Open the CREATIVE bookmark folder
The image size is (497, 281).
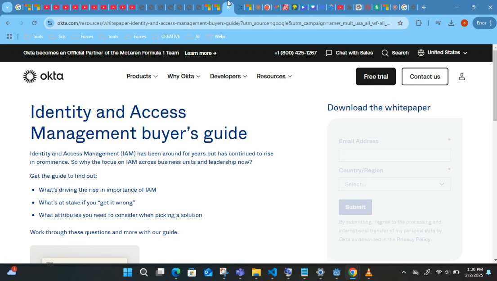166,37
